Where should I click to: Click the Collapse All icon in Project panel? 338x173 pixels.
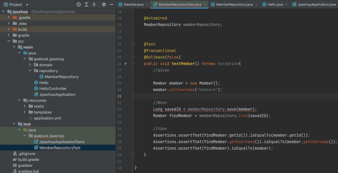[94, 4]
